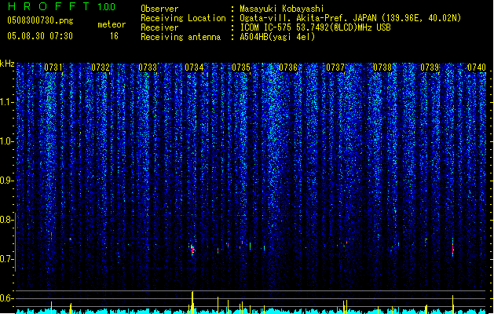The image size is (494, 314).
Task: Click the receiver ICOM IC-575 frequency text
Action: coord(315,27)
